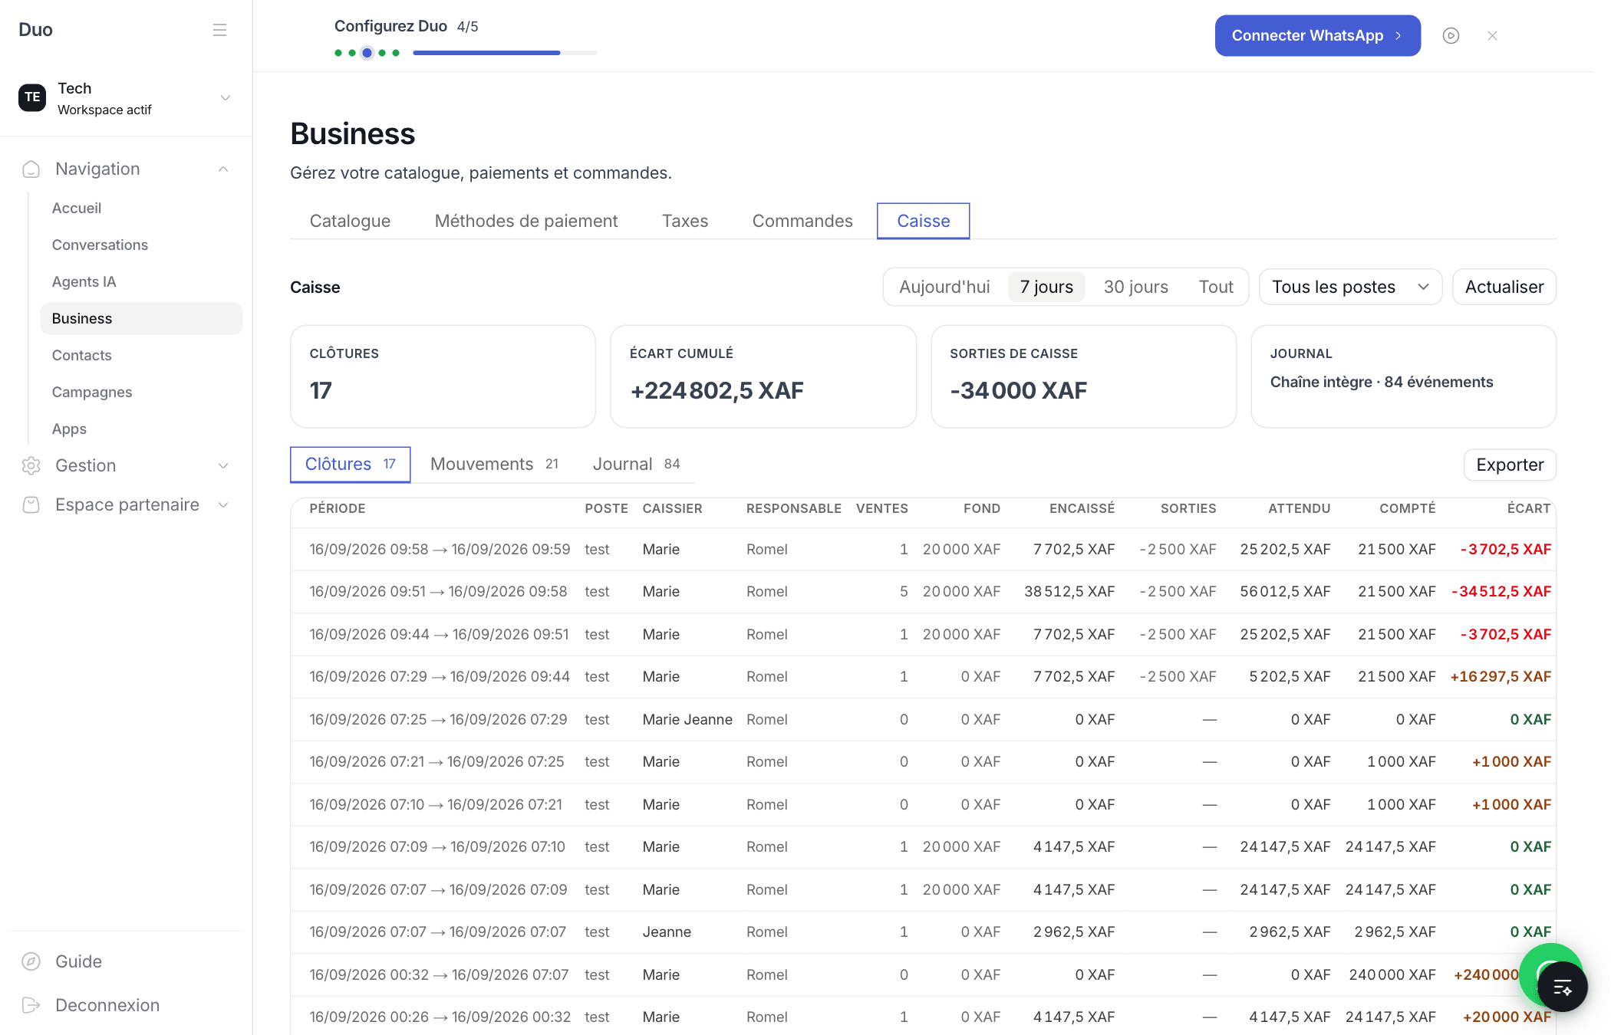The image size is (1611, 1035).
Task: Select the Caisse tab
Action: 924,221
